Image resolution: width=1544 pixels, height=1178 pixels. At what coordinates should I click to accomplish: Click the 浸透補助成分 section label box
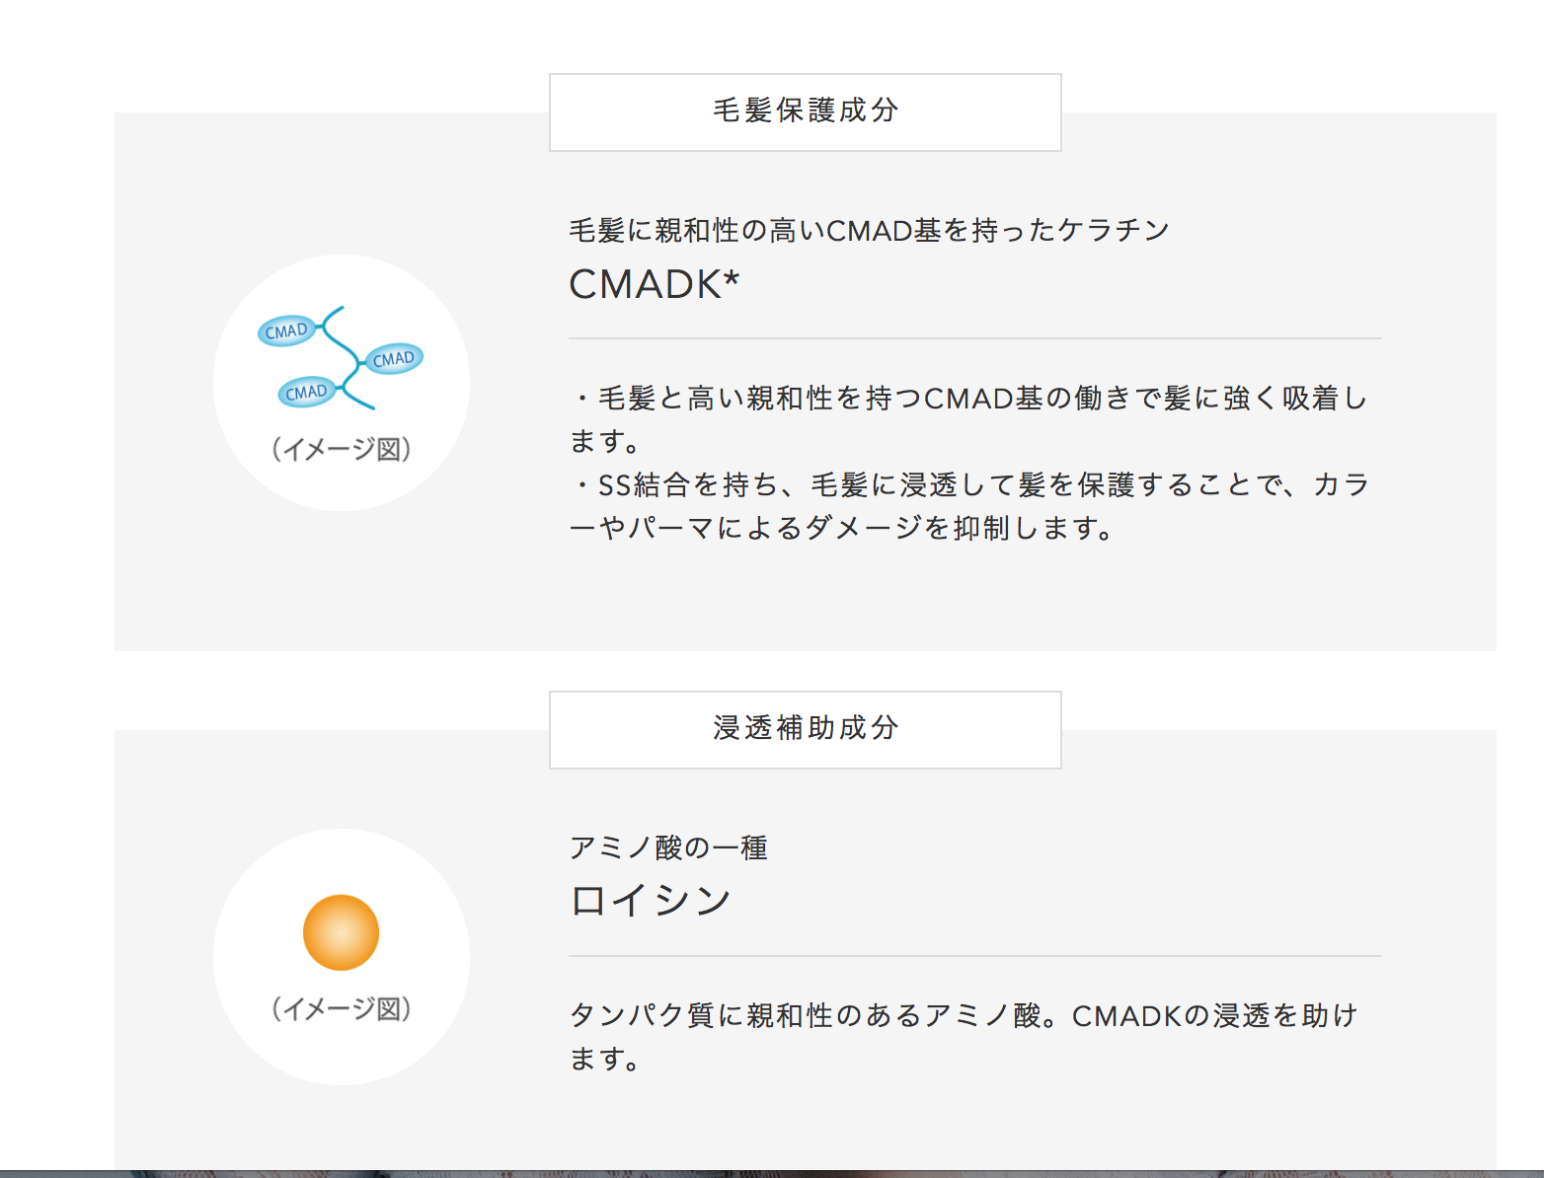coord(805,729)
